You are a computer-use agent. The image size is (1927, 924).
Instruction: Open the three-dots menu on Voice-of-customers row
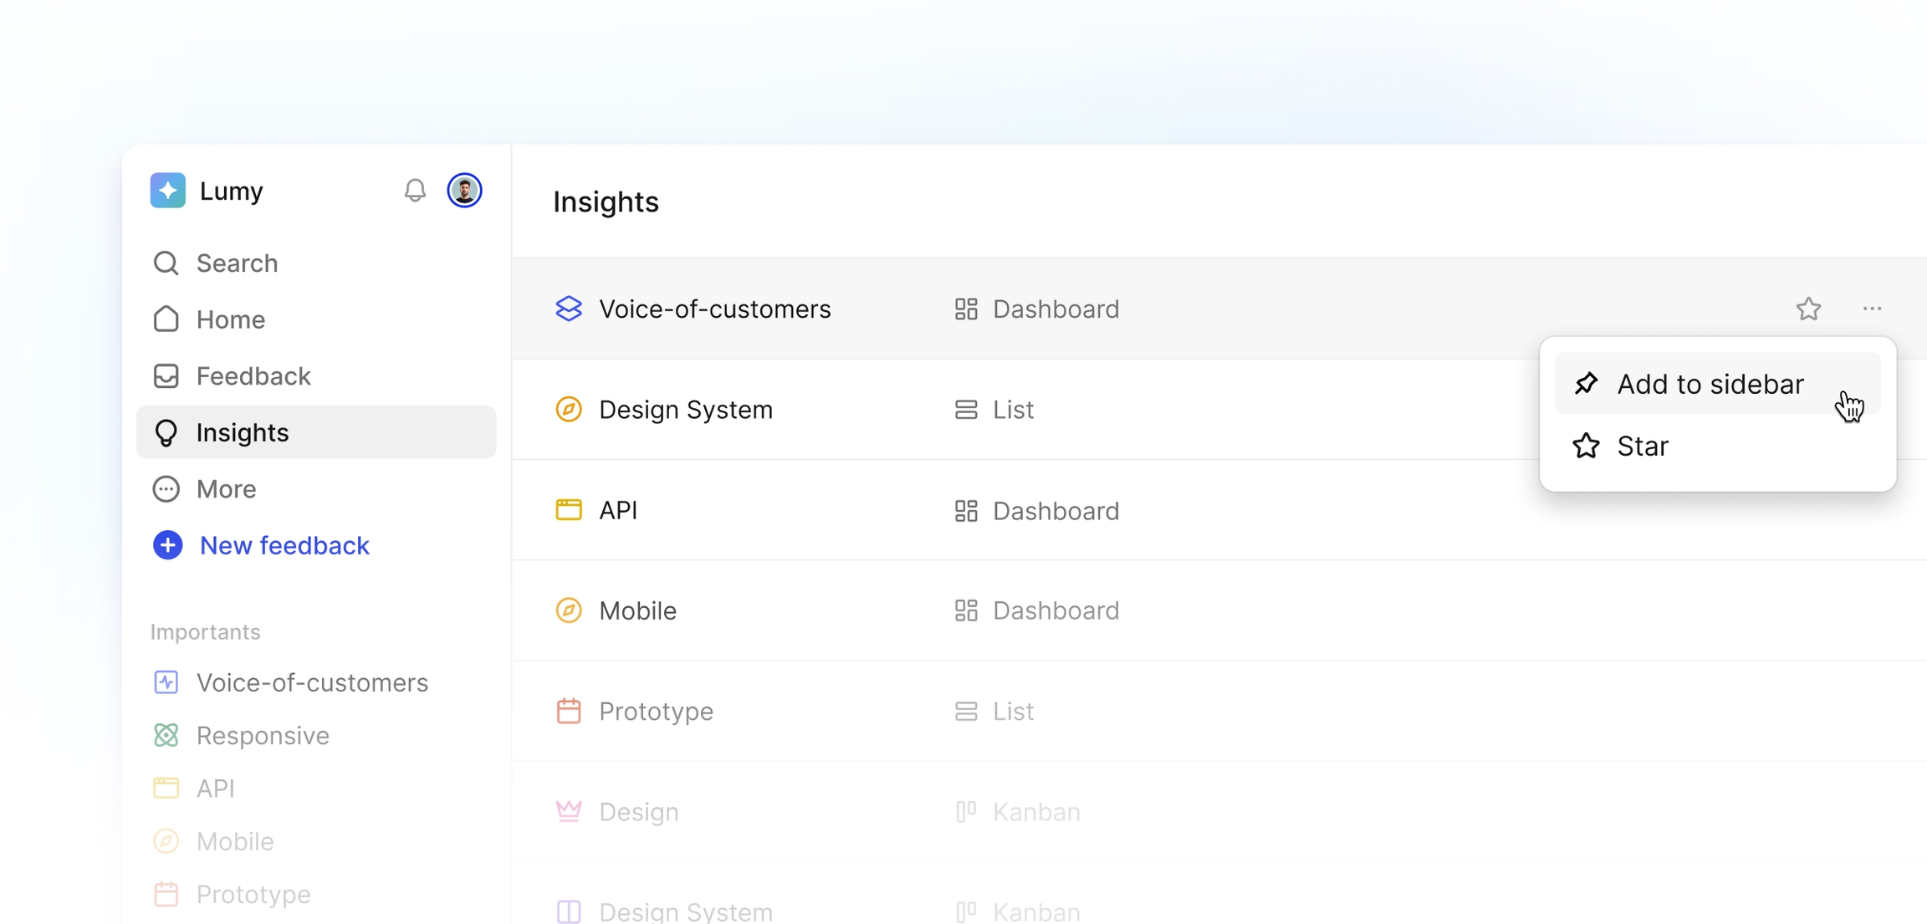(x=1872, y=309)
